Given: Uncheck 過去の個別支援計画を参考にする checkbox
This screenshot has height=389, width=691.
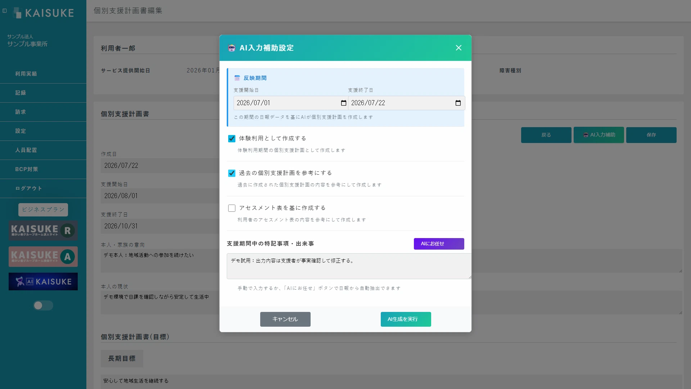Looking at the screenshot, I should pyautogui.click(x=232, y=173).
